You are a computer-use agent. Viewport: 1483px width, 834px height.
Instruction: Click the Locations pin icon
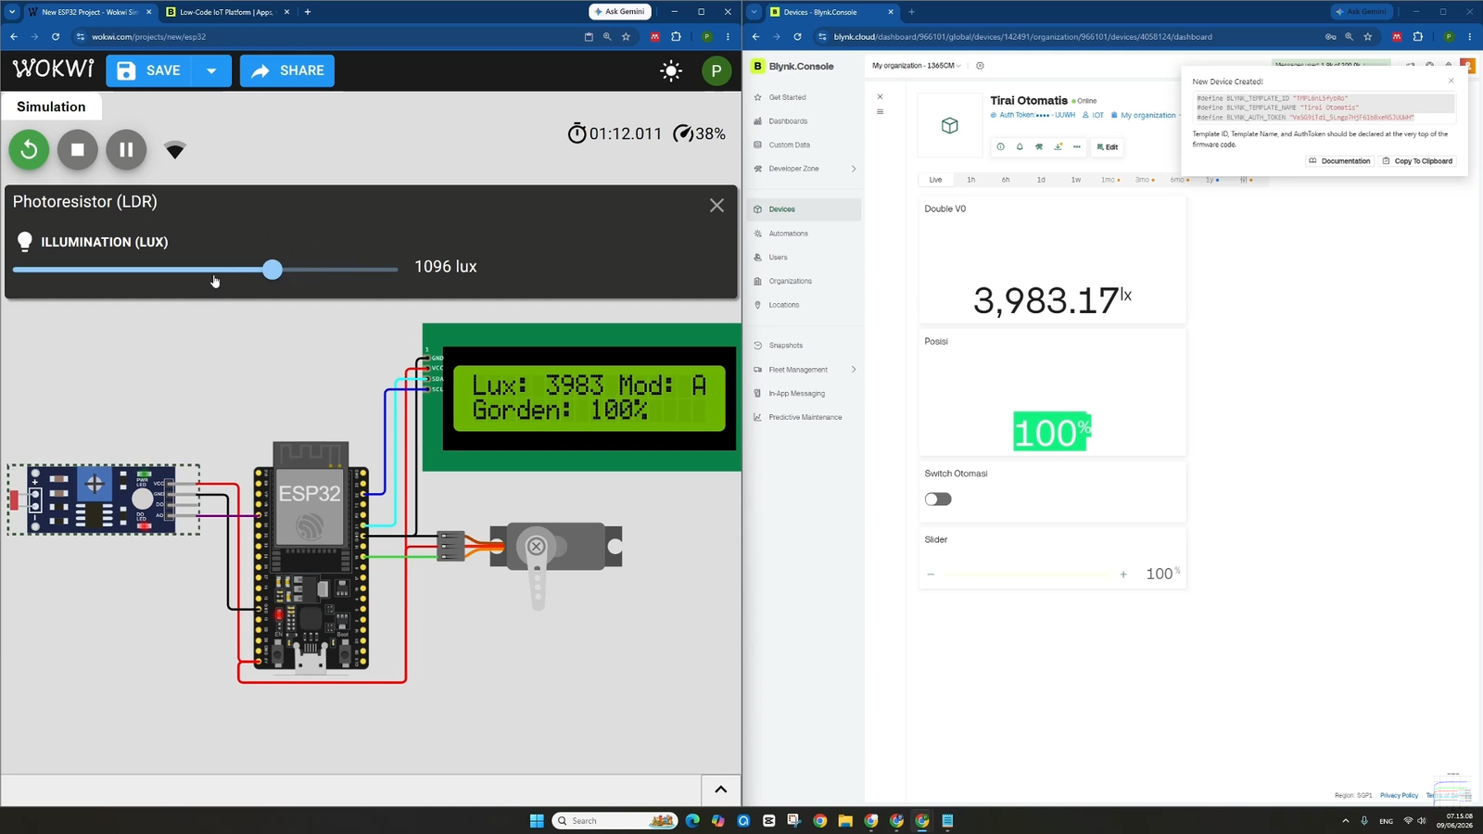point(757,305)
